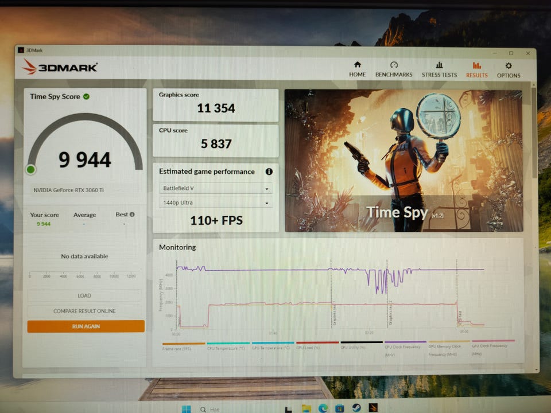Click the vertical scrollbar in 3DMark
The height and width of the screenshot is (413, 551).
click(535, 134)
